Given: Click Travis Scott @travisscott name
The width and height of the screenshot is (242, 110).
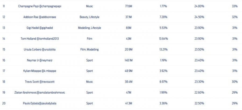Looking at the screenshot, I should point(40,82).
